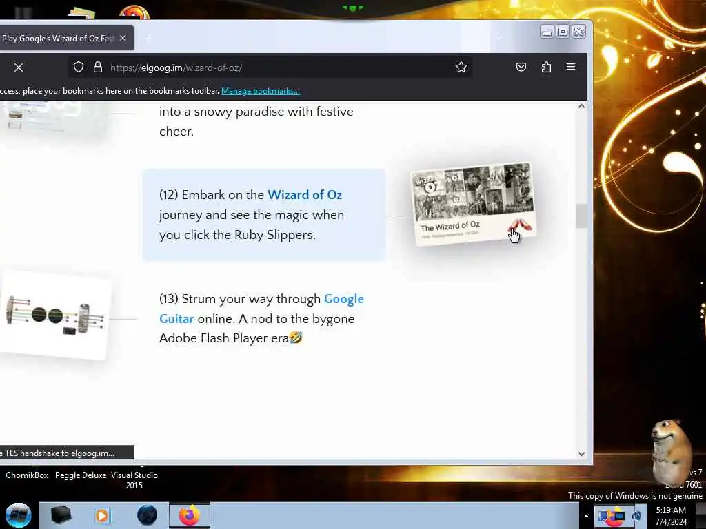Open the clock showing 5:19 AM
The width and height of the screenshot is (706, 529).
(x=671, y=516)
